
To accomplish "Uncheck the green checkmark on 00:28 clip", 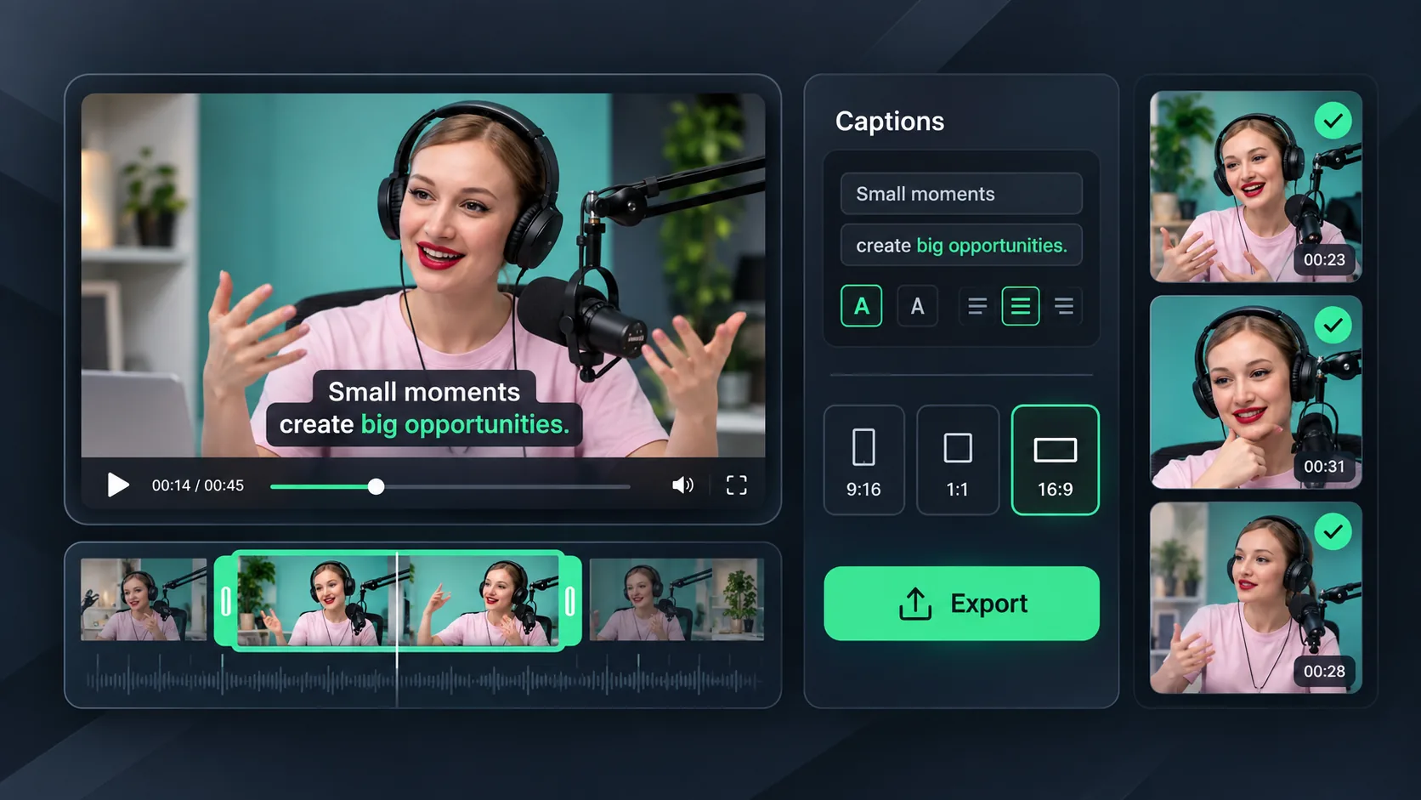I will click(x=1333, y=532).
